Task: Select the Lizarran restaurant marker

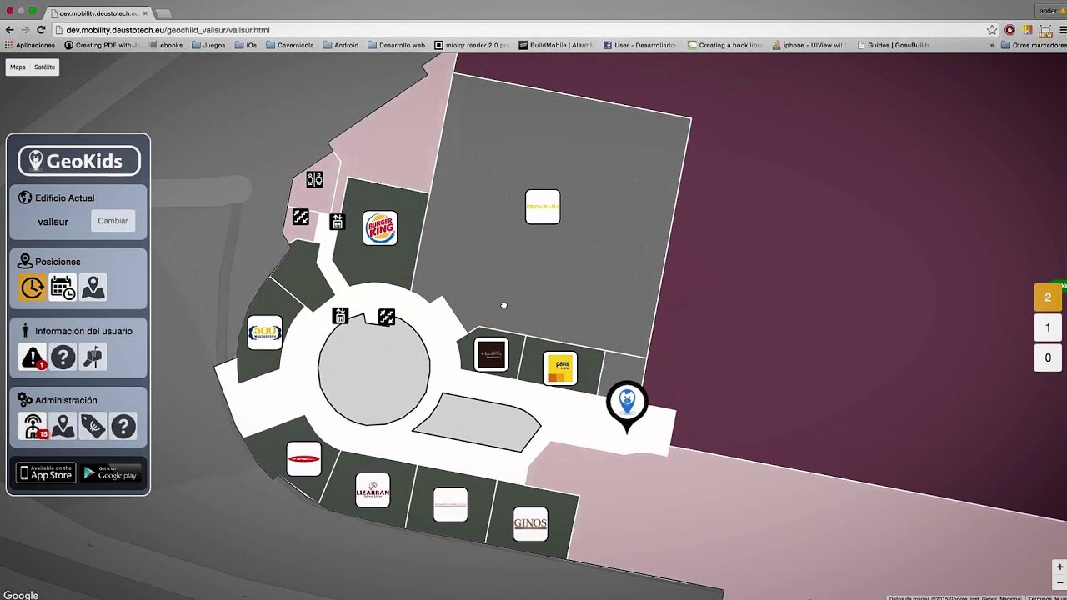Action: pyautogui.click(x=373, y=491)
